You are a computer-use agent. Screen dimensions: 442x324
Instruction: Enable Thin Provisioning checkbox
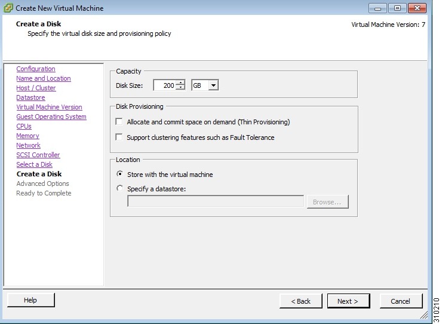click(119, 121)
